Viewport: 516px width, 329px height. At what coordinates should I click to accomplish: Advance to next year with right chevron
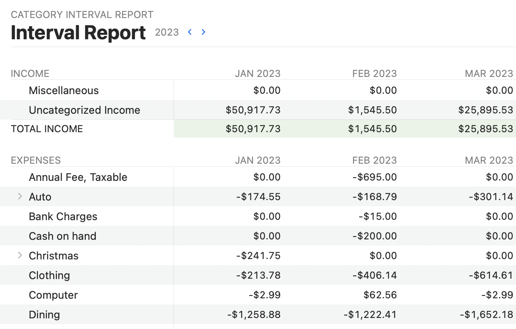pos(204,32)
